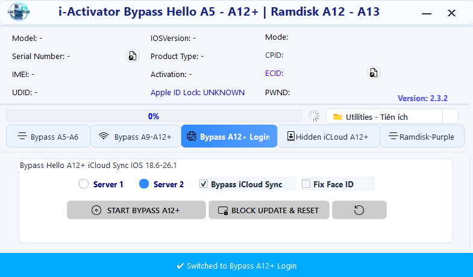Uncheck the Bypass iCloud Sync checkbox

204,184
